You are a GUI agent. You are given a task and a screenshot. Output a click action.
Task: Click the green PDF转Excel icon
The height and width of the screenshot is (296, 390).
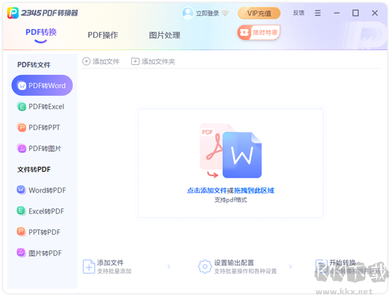21,107
